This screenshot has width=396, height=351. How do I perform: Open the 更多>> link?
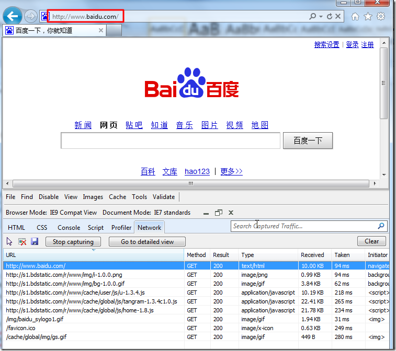pyautogui.click(x=231, y=171)
